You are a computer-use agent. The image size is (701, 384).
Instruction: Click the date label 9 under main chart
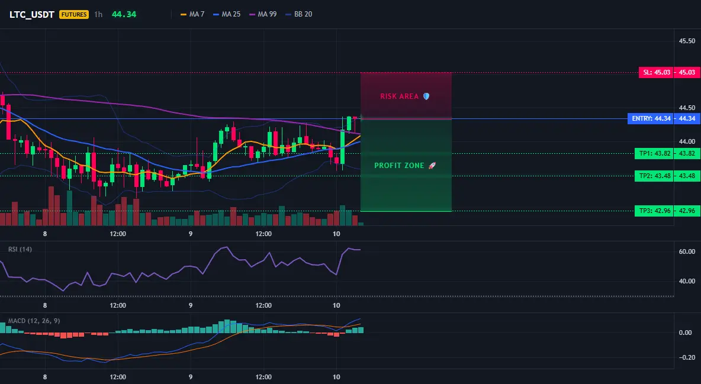191,234
